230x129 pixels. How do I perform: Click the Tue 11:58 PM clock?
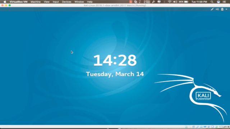[199, 2]
